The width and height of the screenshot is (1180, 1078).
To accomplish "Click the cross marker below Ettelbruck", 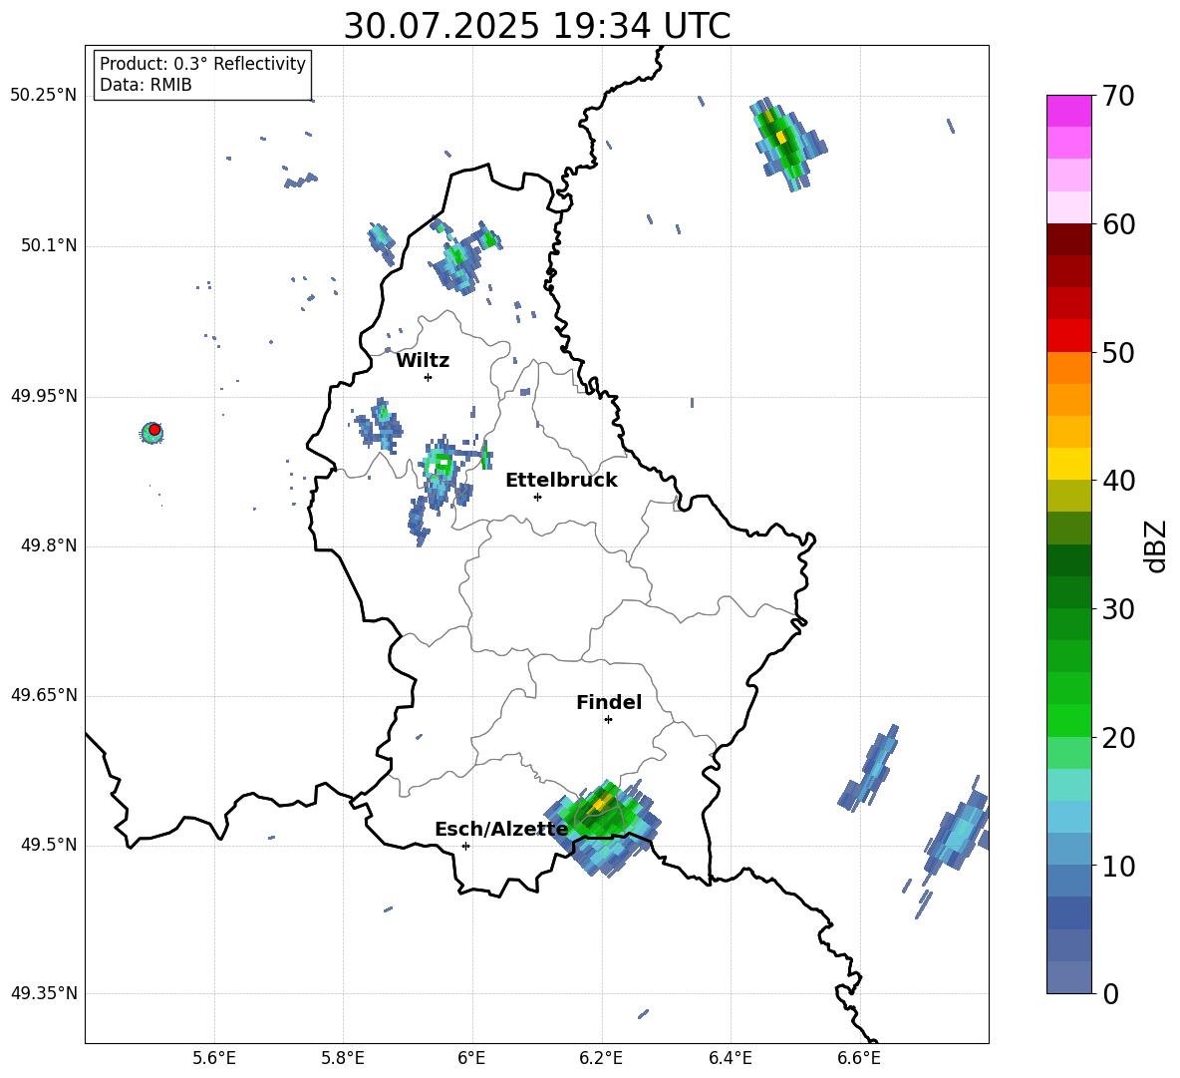I will point(537,497).
